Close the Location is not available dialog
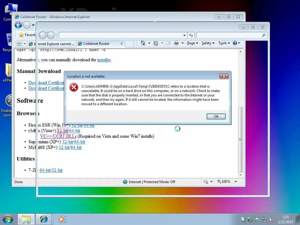This screenshot has width=300, height=225. [x=224, y=76]
